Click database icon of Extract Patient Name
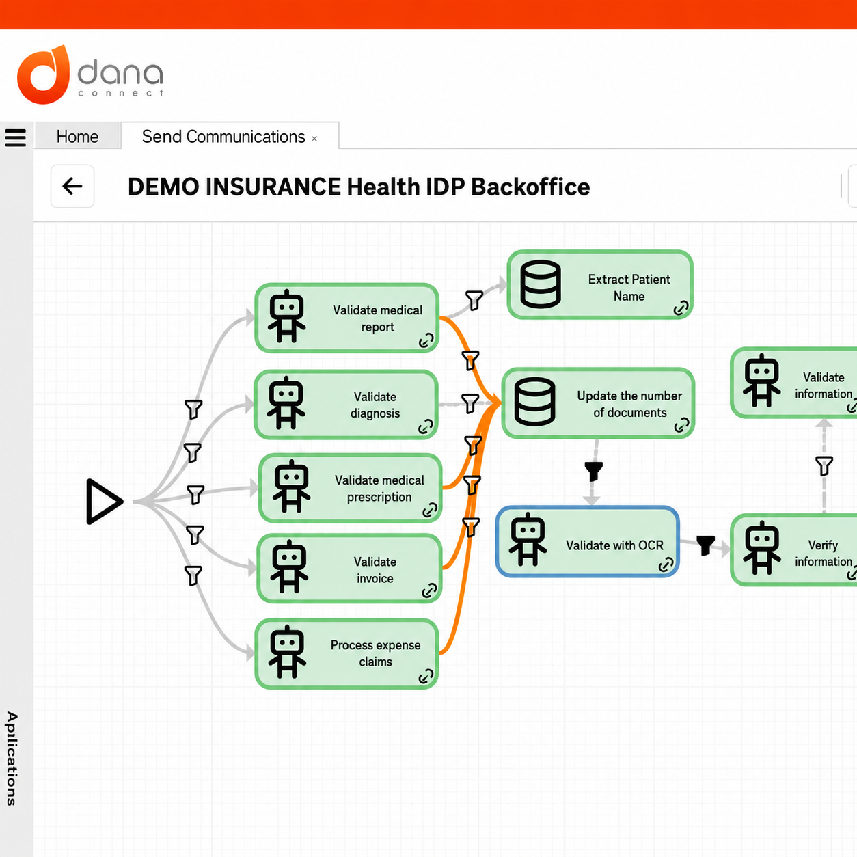This screenshot has width=857, height=857. (541, 284)
